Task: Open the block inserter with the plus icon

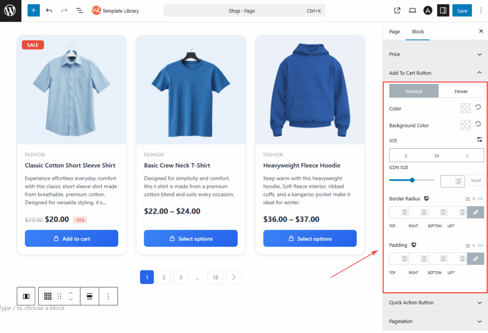Action: 33,10
